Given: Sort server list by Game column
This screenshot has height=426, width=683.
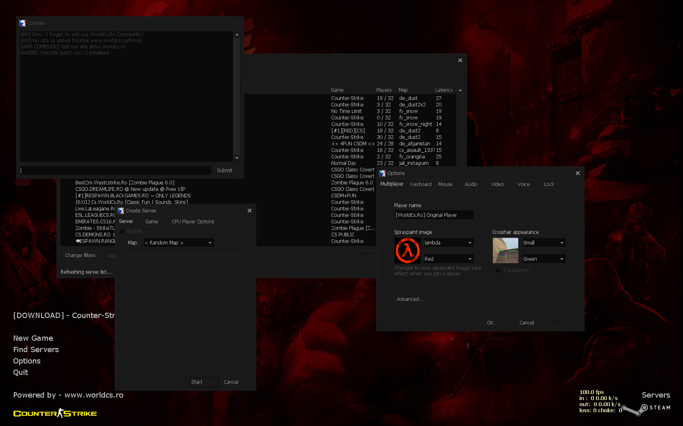Looking at the screenshot, I should coord(351,90).
